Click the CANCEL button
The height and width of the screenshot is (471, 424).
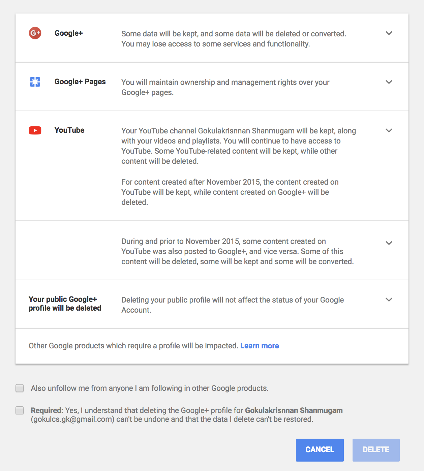pos(320,450)
